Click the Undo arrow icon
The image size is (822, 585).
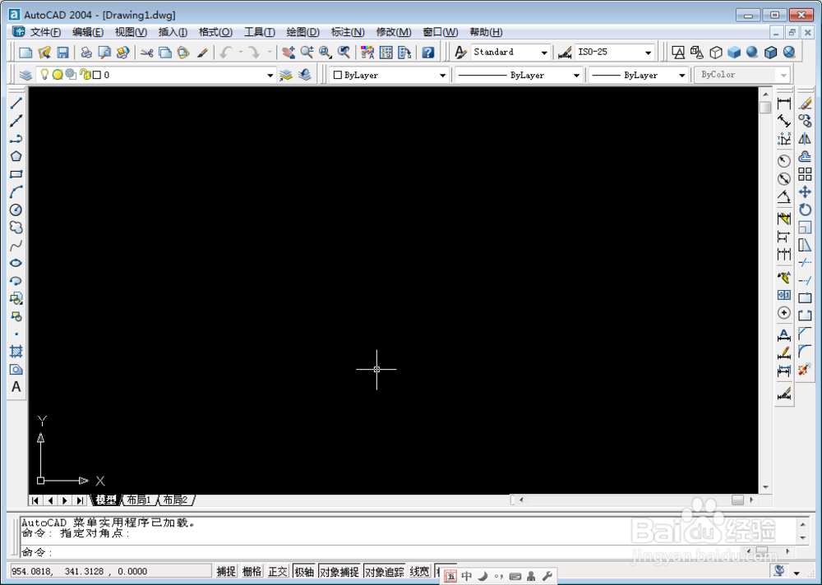tap(226, 53)
